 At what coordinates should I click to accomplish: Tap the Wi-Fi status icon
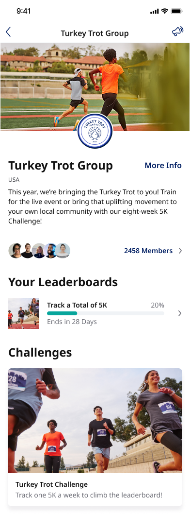tap(165, 12)
